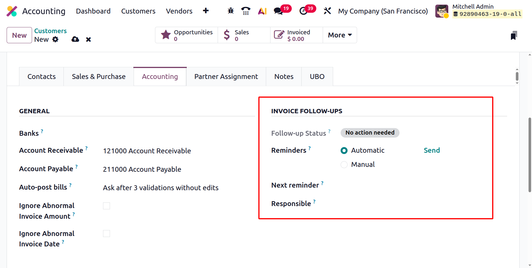Open the Vendors menu
Screen dimensions: 532x268
point(179,11)
